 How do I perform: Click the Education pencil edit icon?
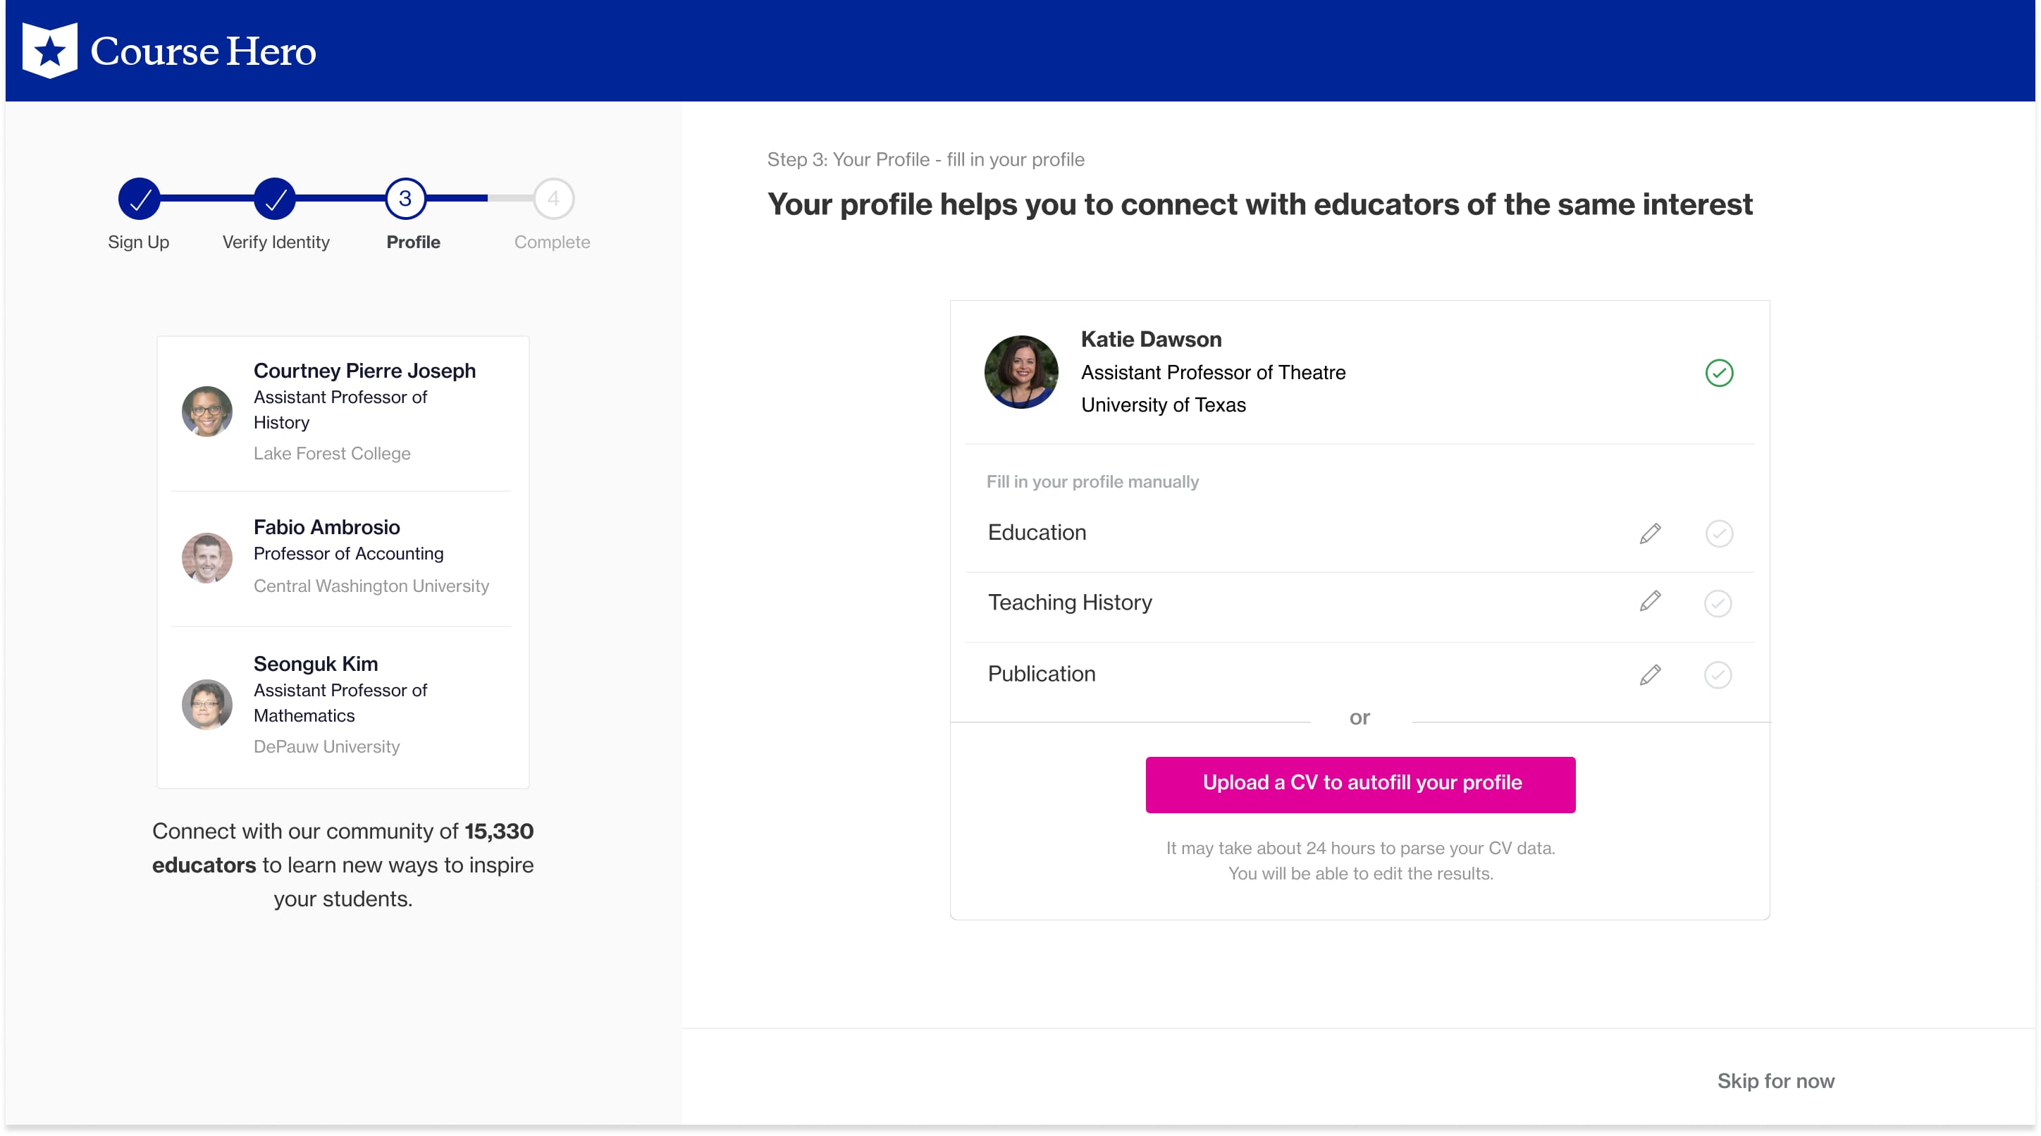[x=1650, y=533]
